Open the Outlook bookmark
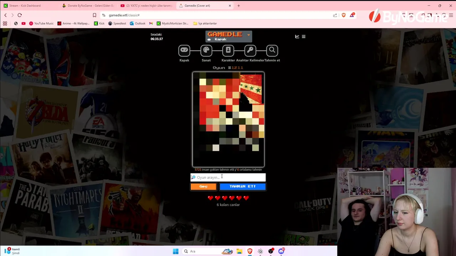The height and width of the screenshot is (256, 456). click(x=138, y=23)
